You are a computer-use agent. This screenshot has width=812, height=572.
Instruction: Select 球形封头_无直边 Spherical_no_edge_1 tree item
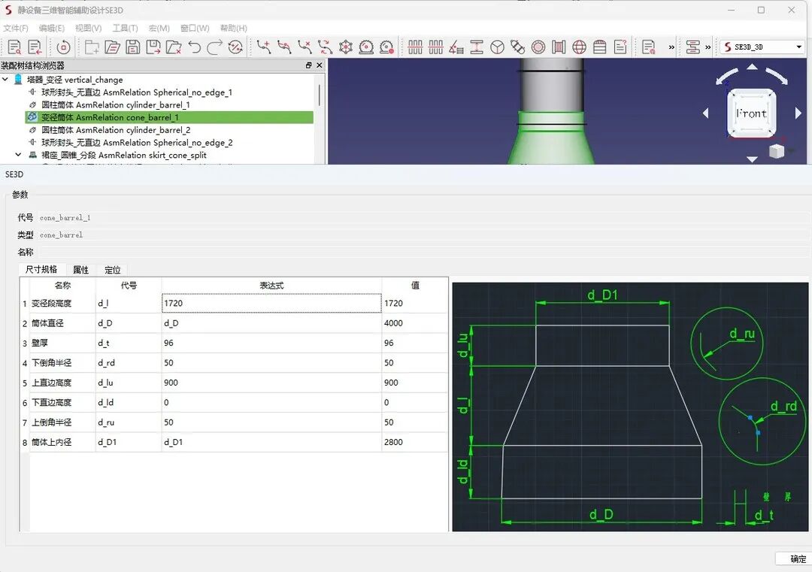click(x=137, y=92)
